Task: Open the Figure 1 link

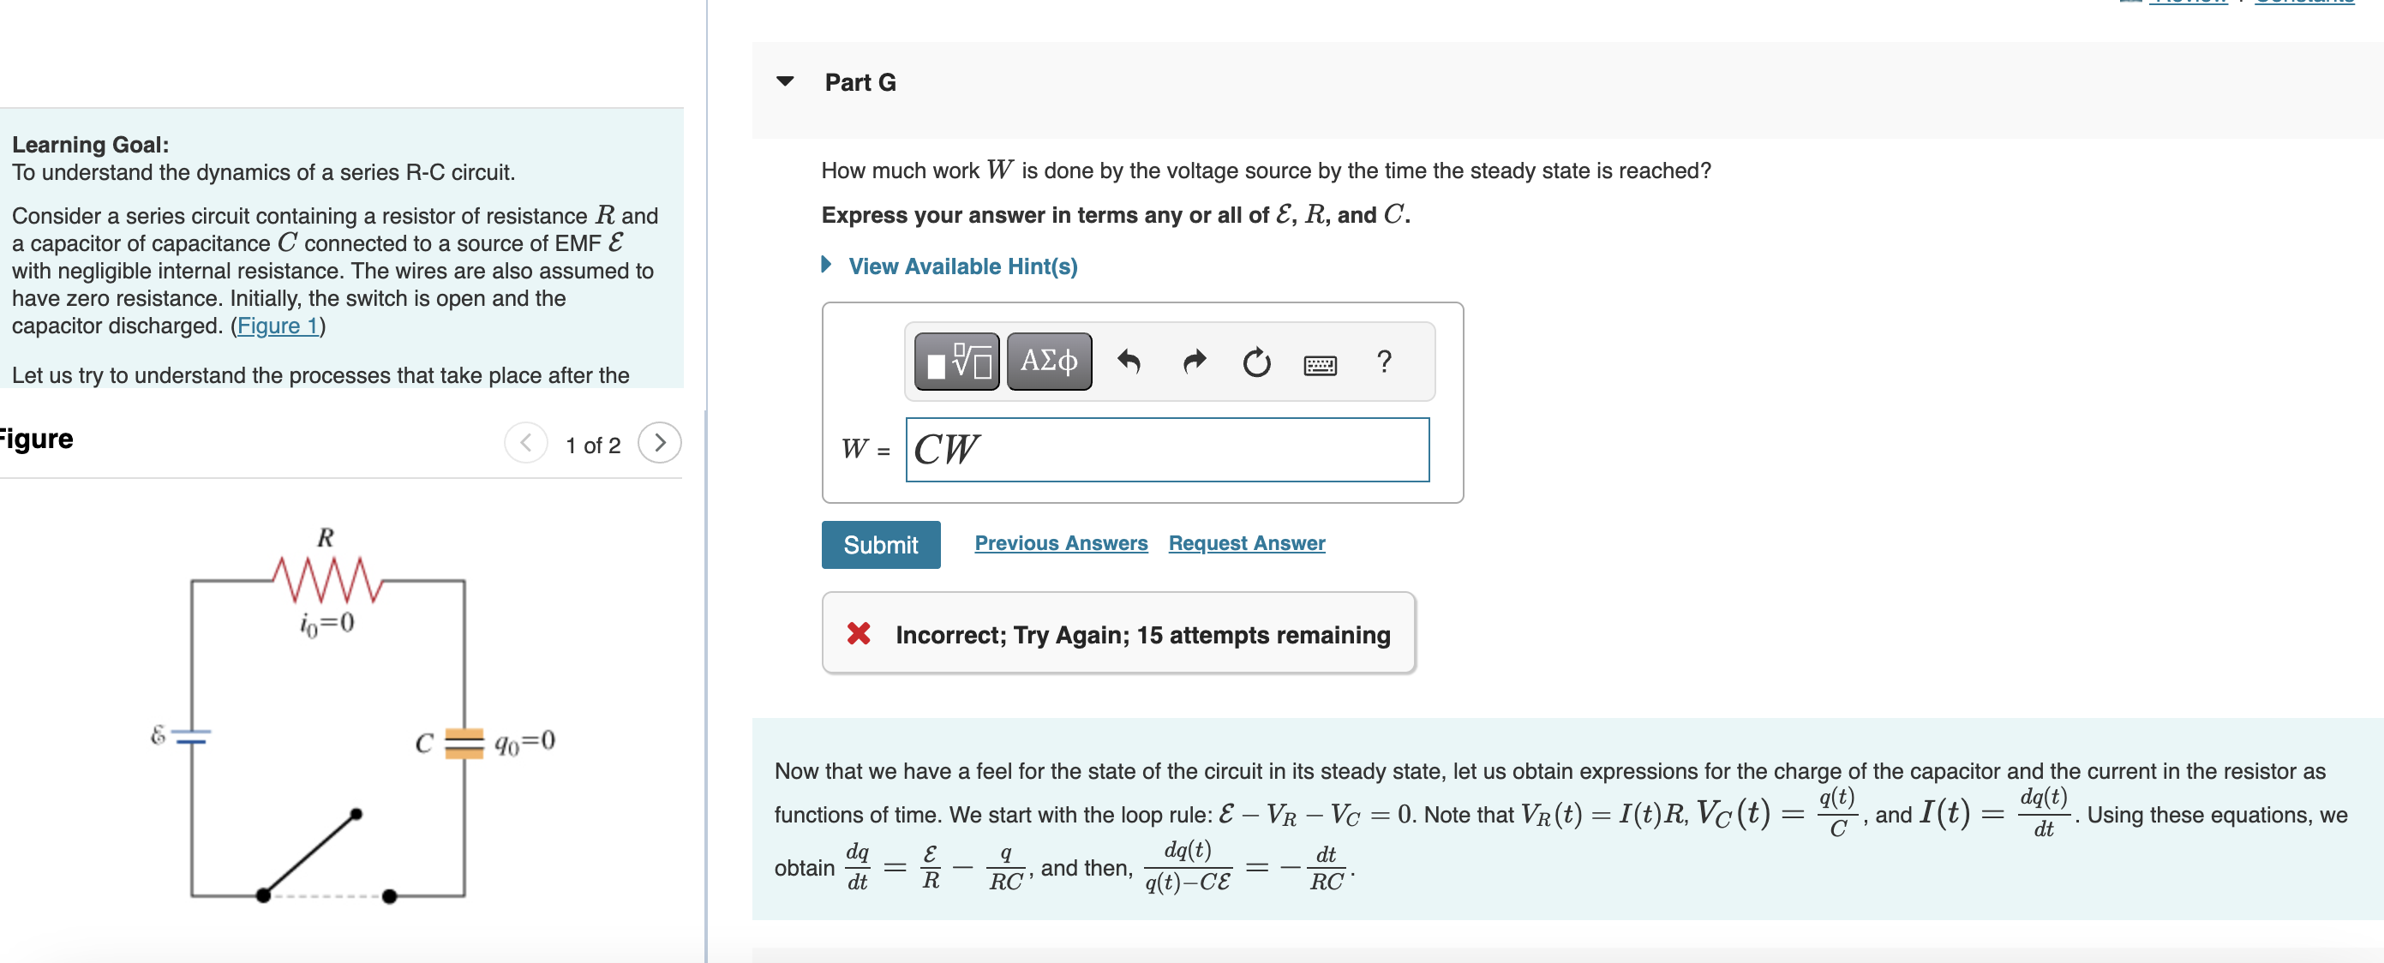Action: [x=277, y=326]
